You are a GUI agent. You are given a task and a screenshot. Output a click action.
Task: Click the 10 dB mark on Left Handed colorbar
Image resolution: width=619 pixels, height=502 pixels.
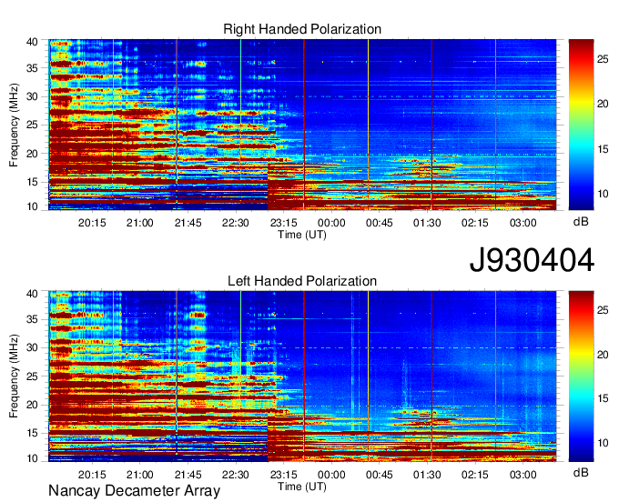[x=603, y=443]
